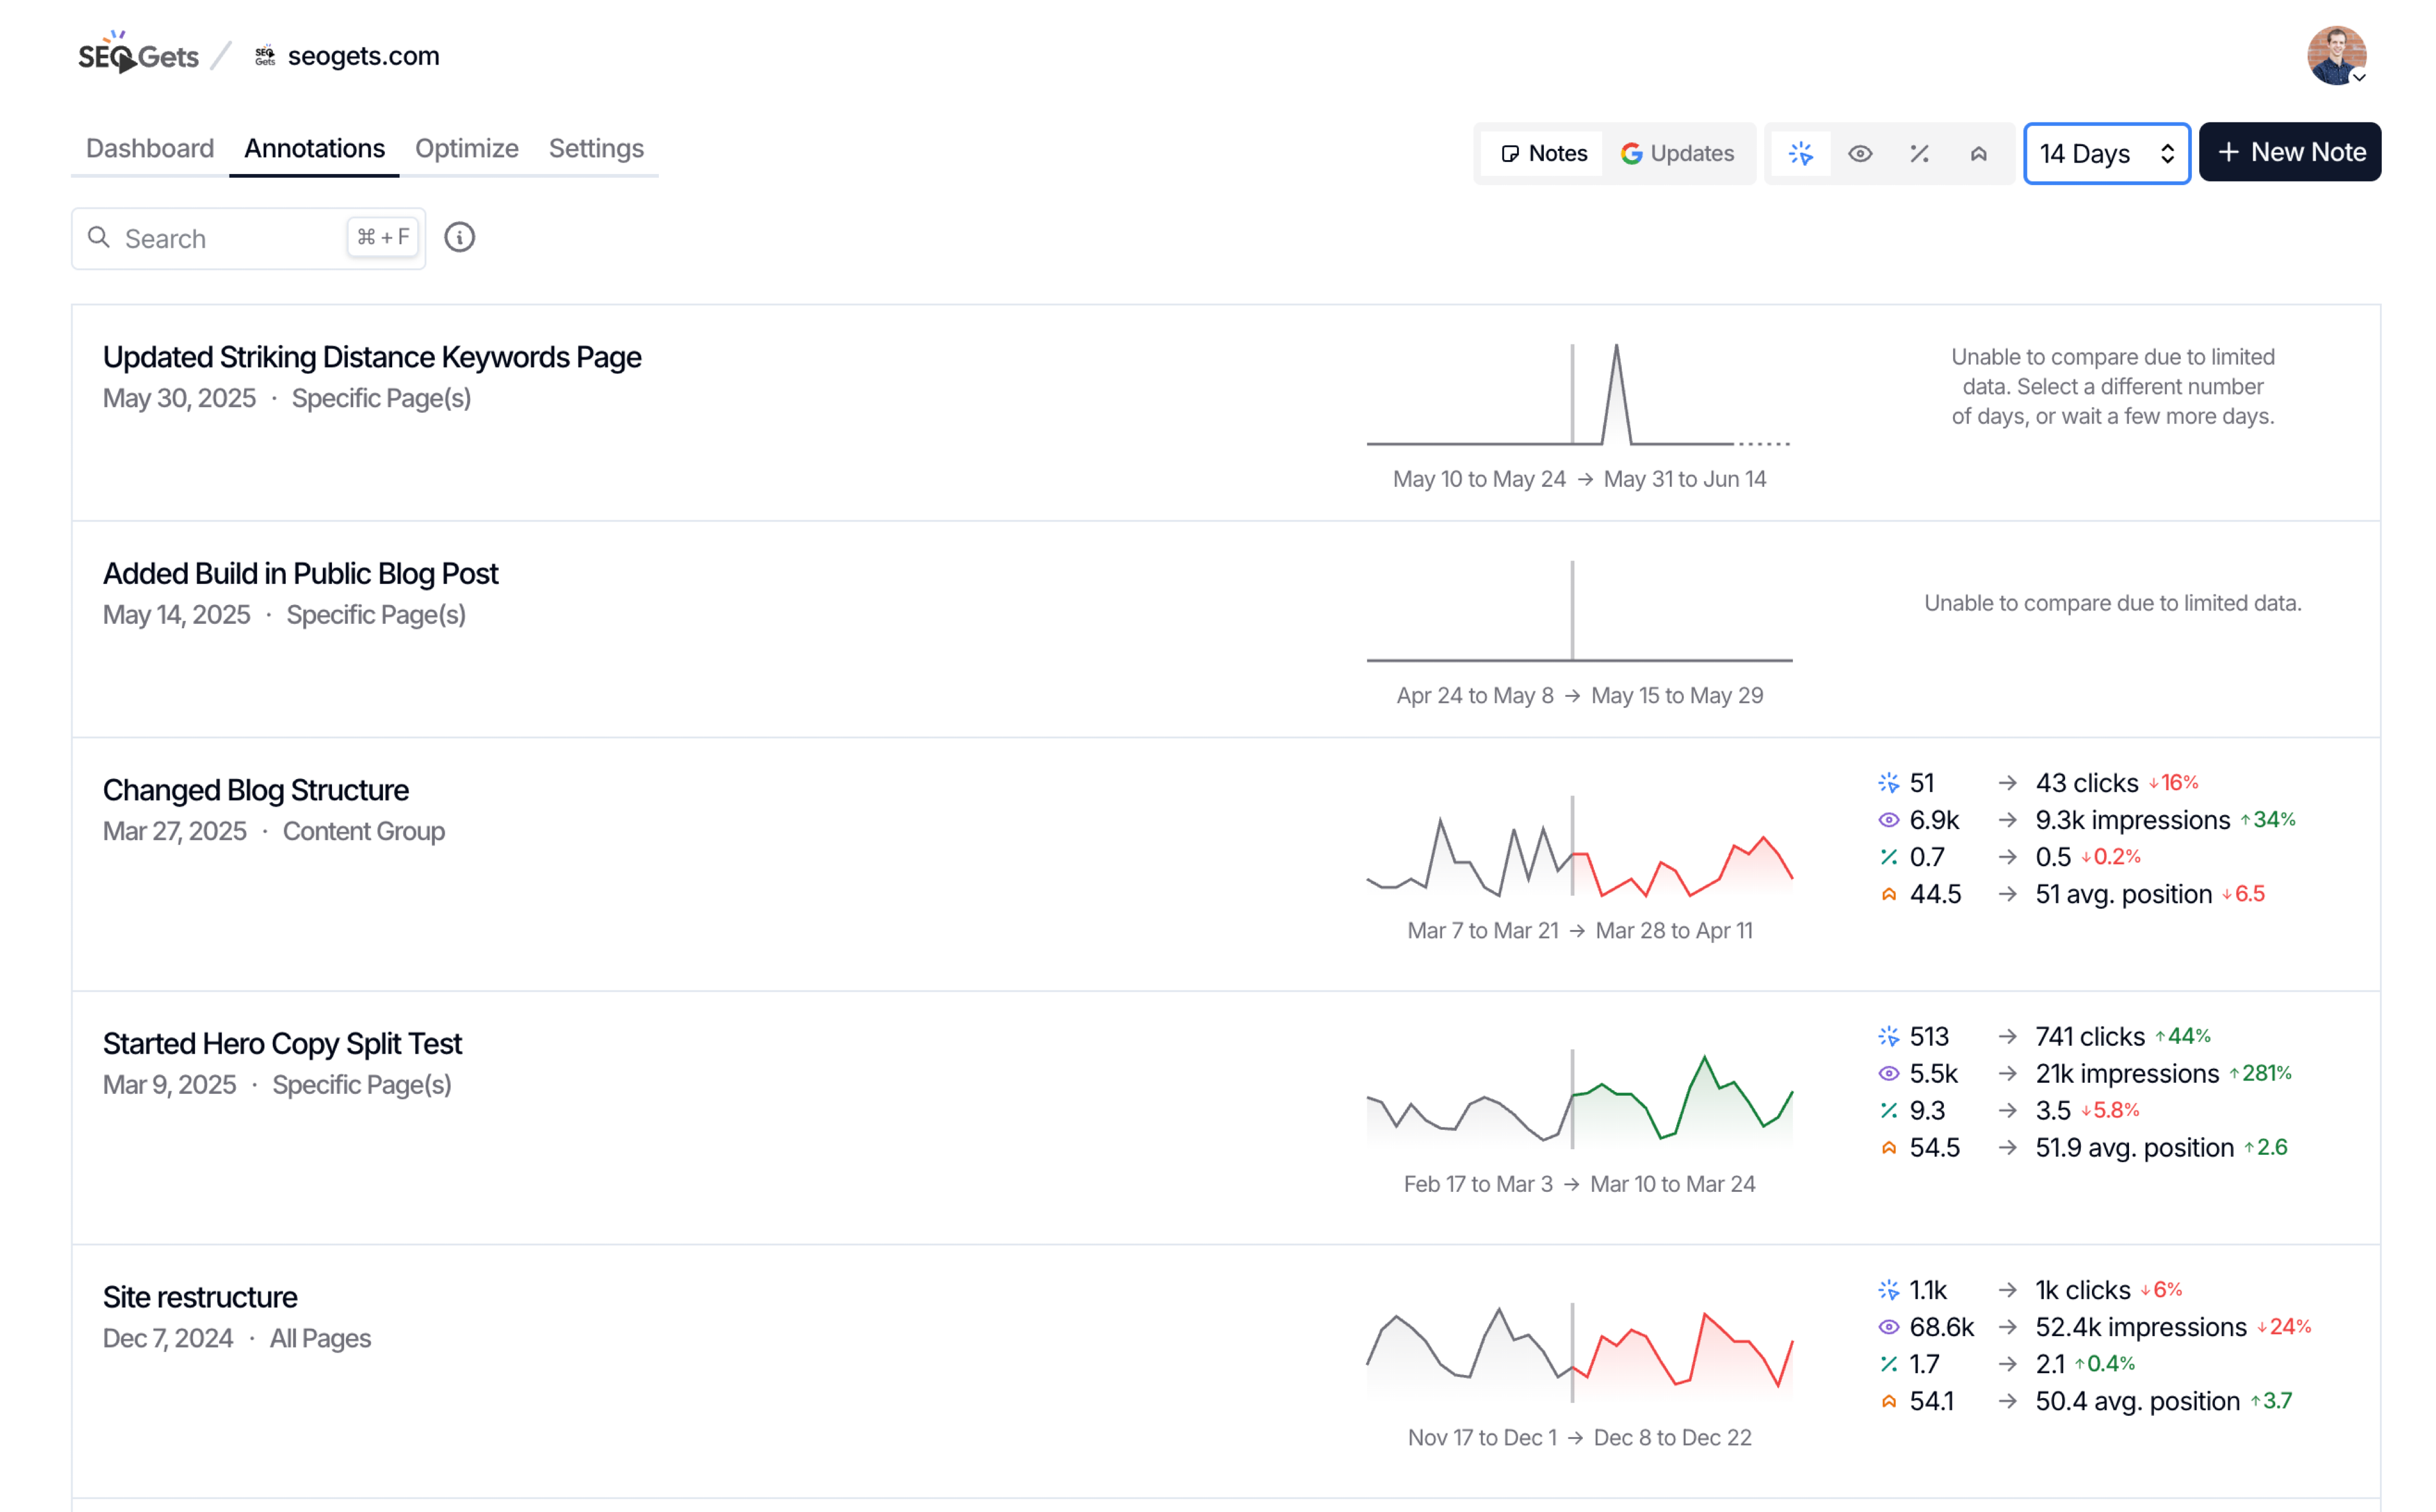This screenshot has width=2436, height=1512.
Task: Click the search magnifier icon
Action: pyautogui.click(x=98, y=237)
